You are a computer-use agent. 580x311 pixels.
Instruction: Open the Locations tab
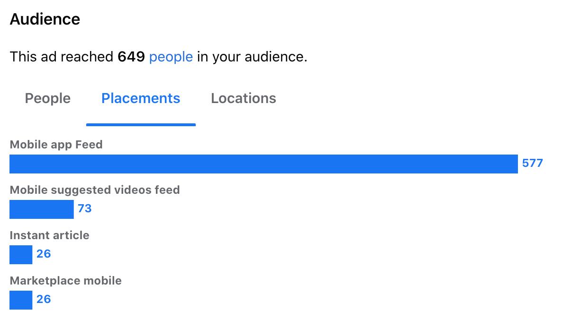click(x=244, y=98)
